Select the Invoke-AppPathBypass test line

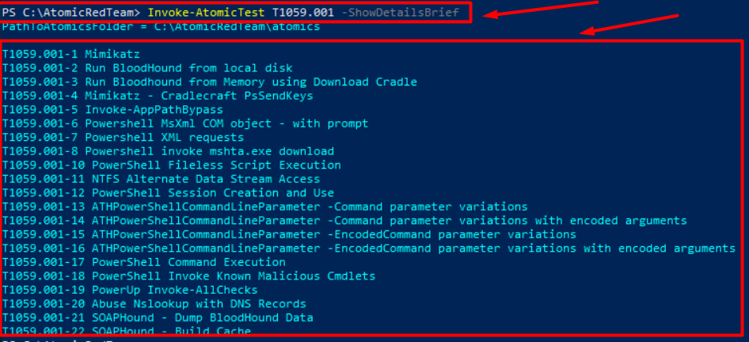coord(112,109)
